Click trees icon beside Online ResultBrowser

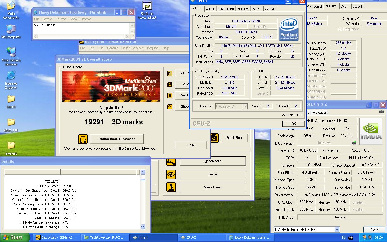pyautogui.click(x=83, y=139)
